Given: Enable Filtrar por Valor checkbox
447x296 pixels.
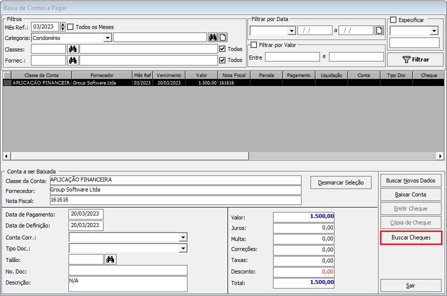Looking at the screenshot, I should pos(253,45).
